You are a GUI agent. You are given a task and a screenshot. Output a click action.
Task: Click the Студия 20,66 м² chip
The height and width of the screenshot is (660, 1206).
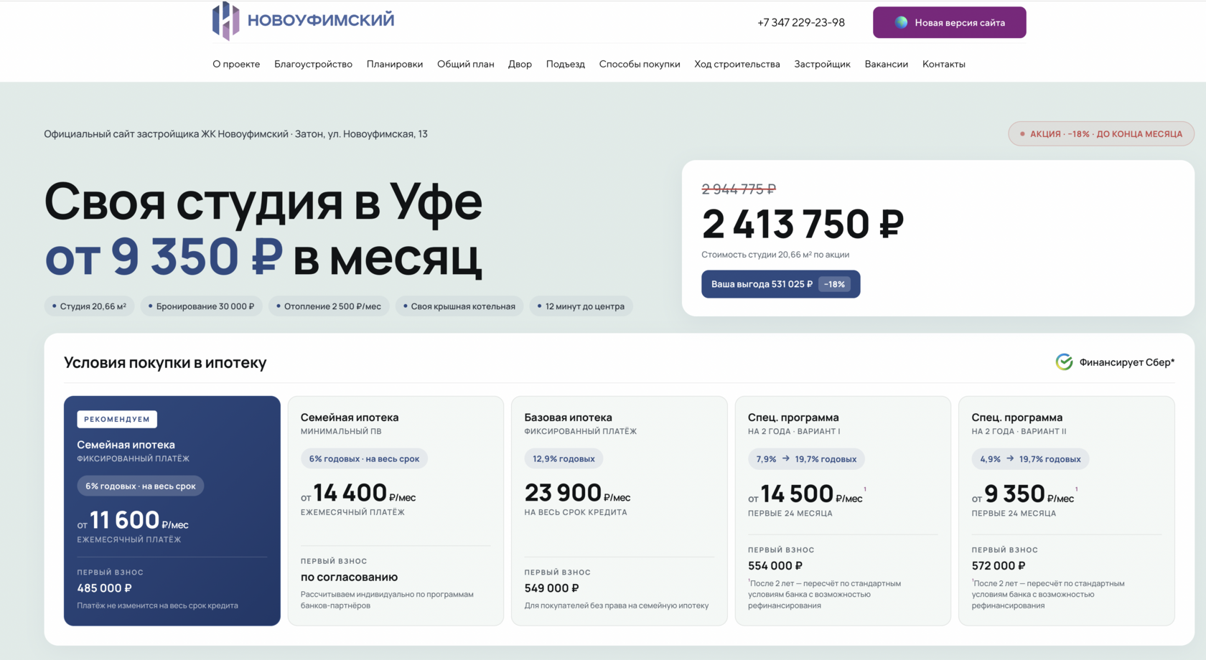click(89, 306)
